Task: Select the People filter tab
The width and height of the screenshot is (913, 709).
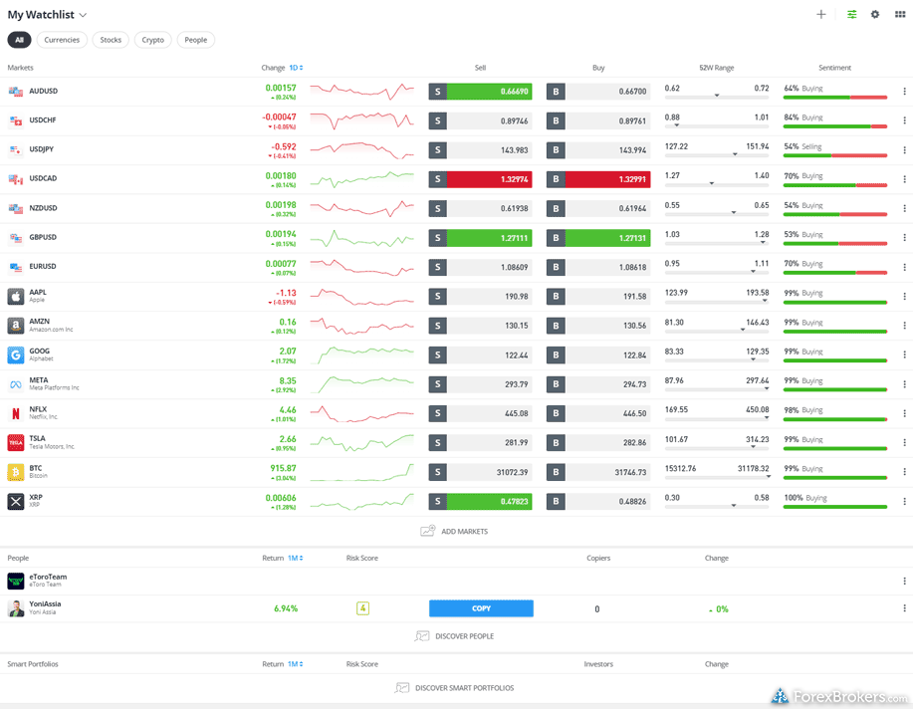Action: point(196,40)
